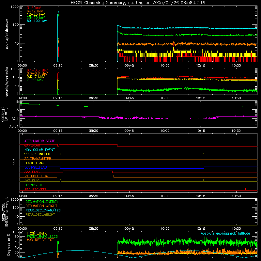The height and width of the screenshot is (261, 261).
Task: Click the Absolute geomagnetic latitude label
Action: coord(225,233)
